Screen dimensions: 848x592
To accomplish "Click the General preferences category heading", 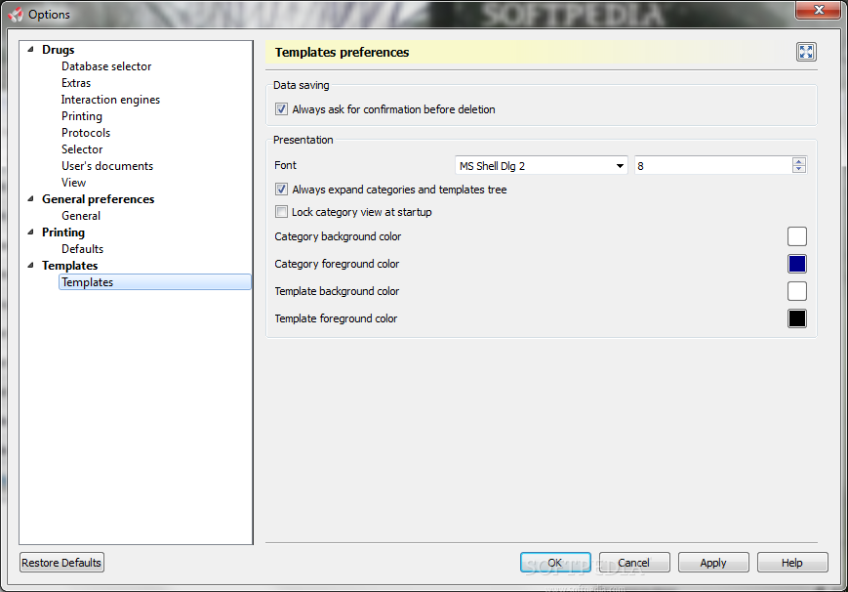I will tap(98, 198).
